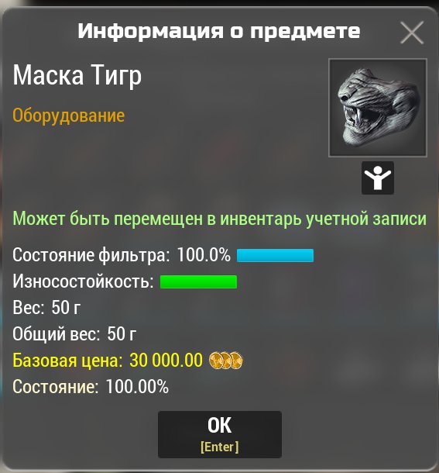The image size is (439, 473).
Task: Click the blue filter condition bar
Action: click(275, 255)
